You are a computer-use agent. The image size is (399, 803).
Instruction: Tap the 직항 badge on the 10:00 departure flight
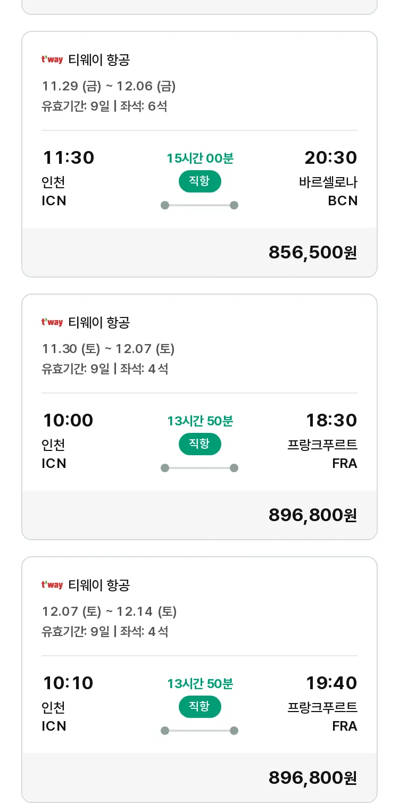(x=199, y=444)
